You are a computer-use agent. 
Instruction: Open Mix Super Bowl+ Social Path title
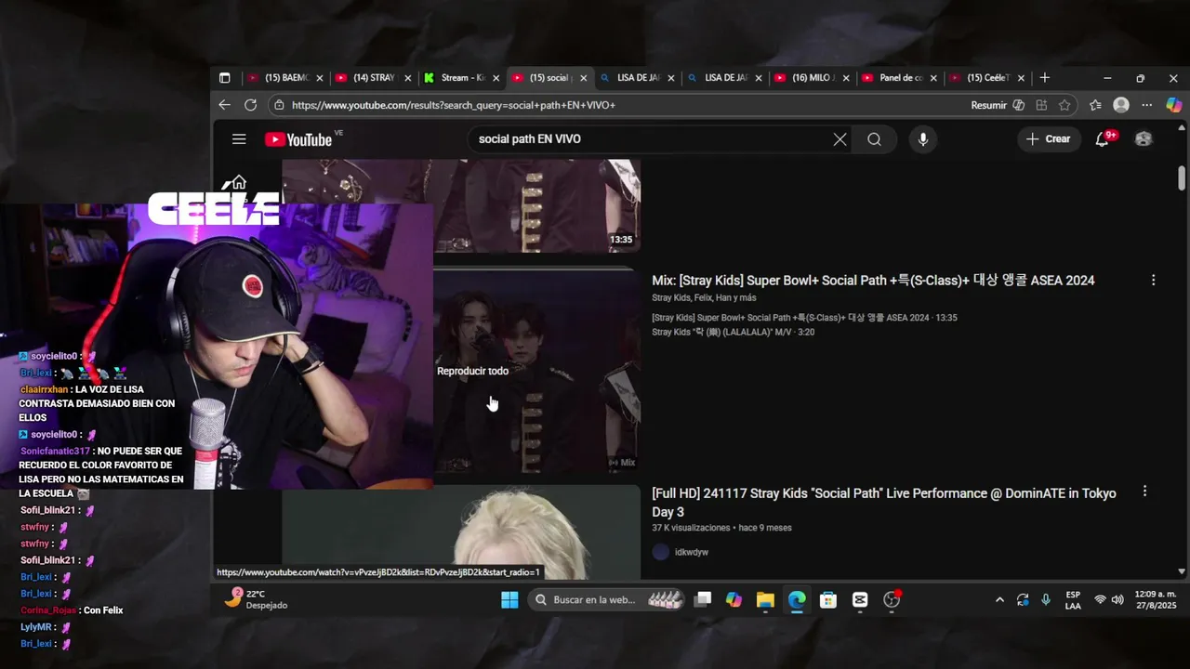tap(873, 281)
